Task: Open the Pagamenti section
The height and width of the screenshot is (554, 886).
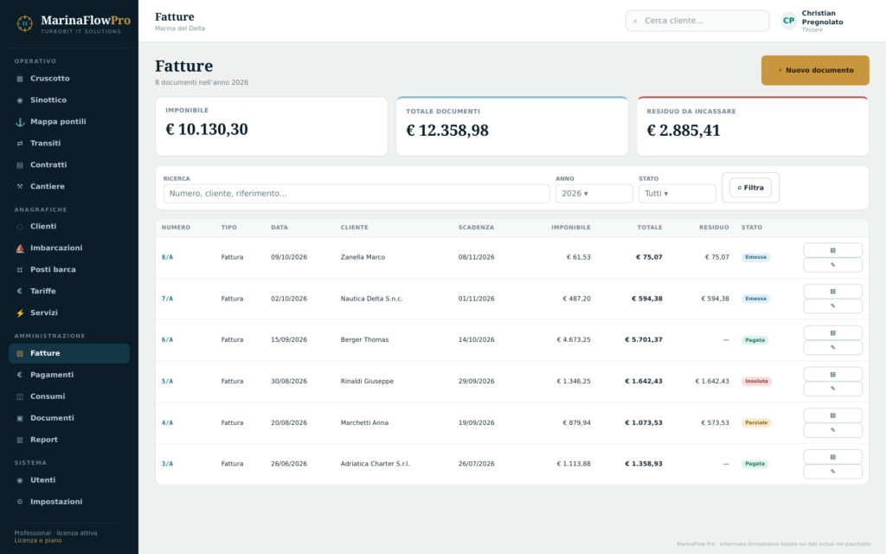Action: pyautogui.click(x=69, y=375)
